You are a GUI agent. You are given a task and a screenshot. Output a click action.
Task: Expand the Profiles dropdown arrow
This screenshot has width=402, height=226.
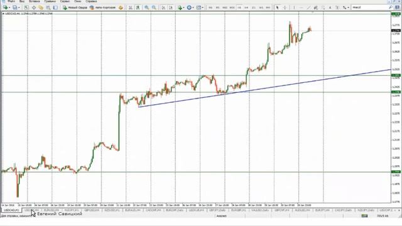pos(19,8)
